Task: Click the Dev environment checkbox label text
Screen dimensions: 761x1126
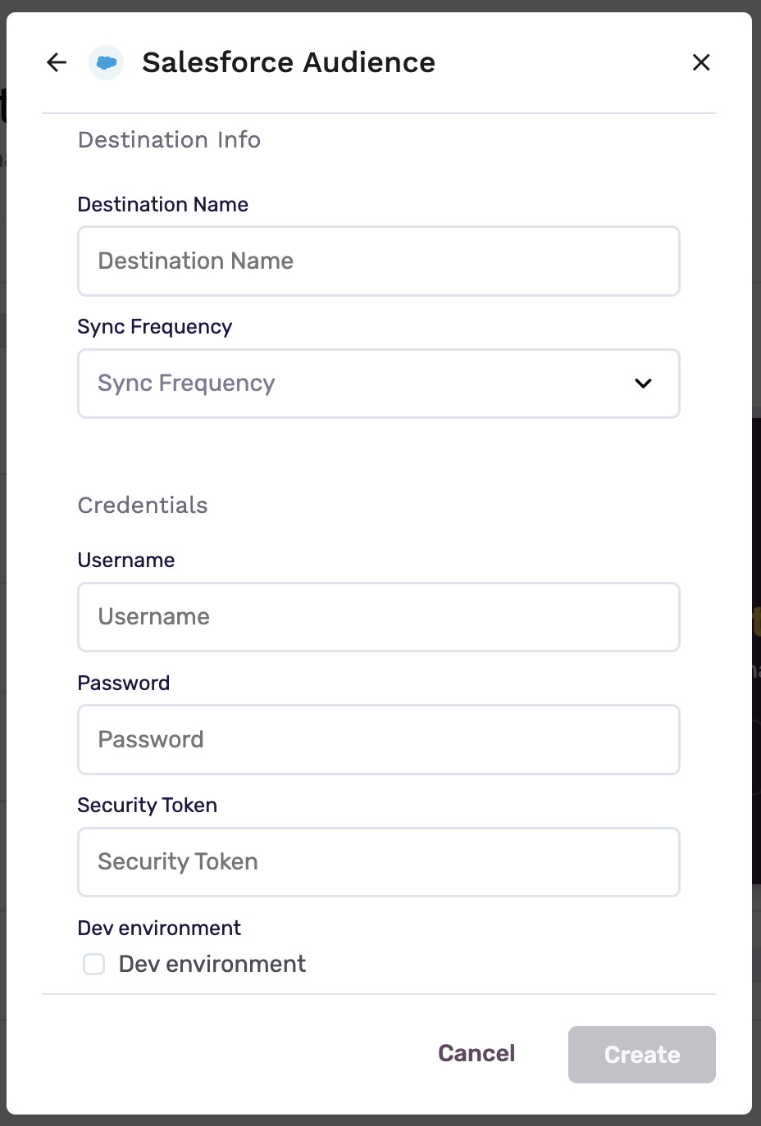Action: tap(212, 965)
